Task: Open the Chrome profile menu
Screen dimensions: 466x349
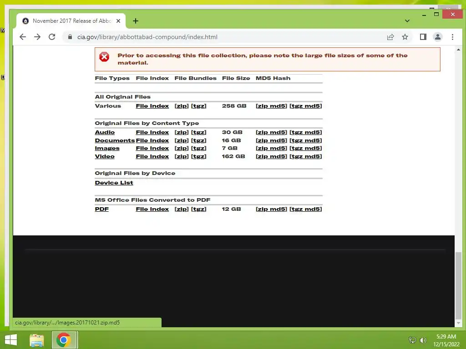Action: point(437,37)
